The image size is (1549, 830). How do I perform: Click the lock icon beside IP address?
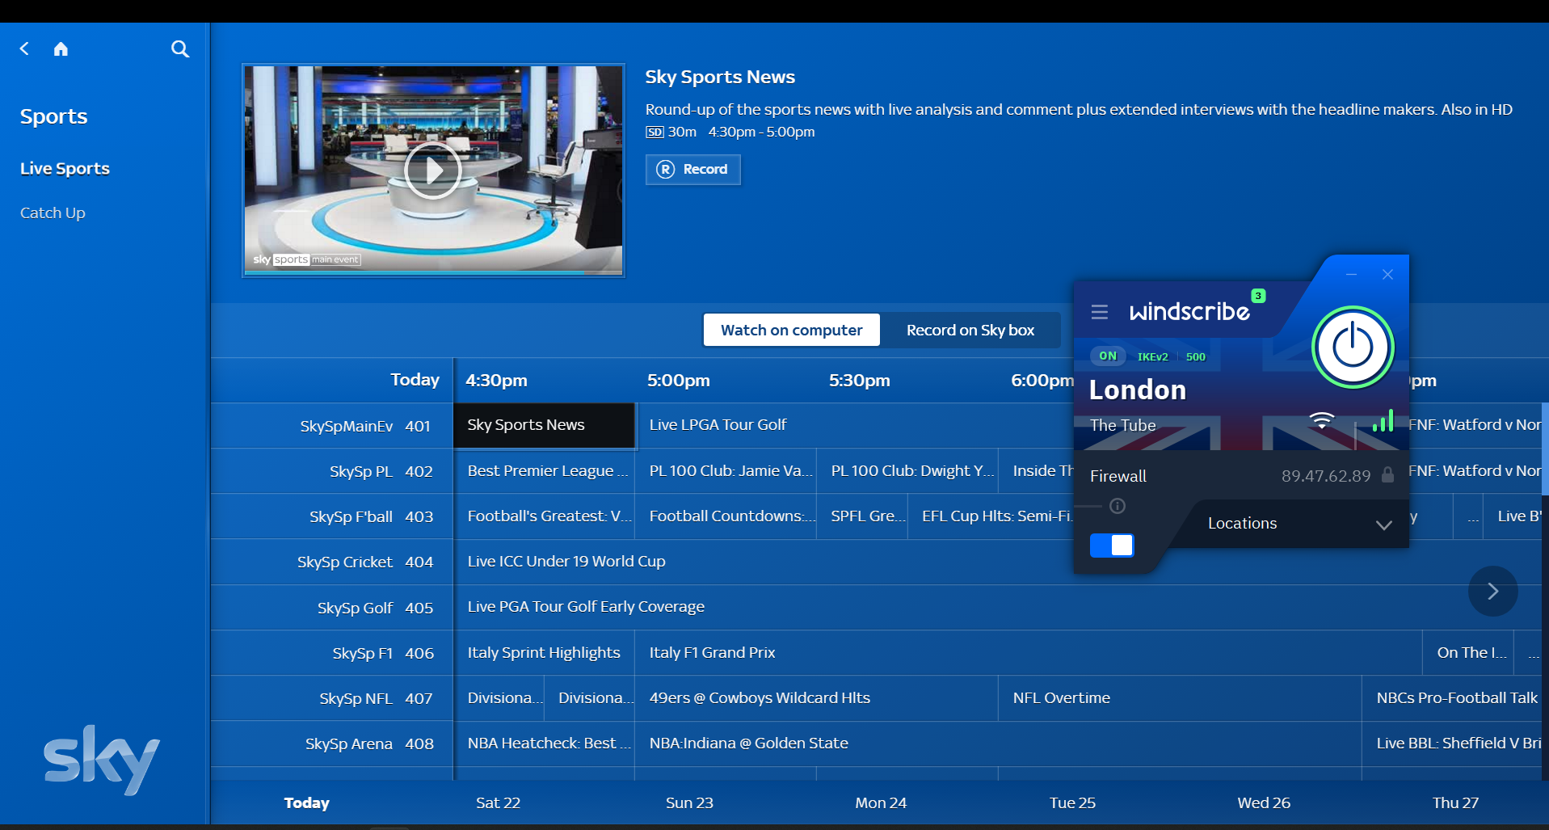[1387, 474]
